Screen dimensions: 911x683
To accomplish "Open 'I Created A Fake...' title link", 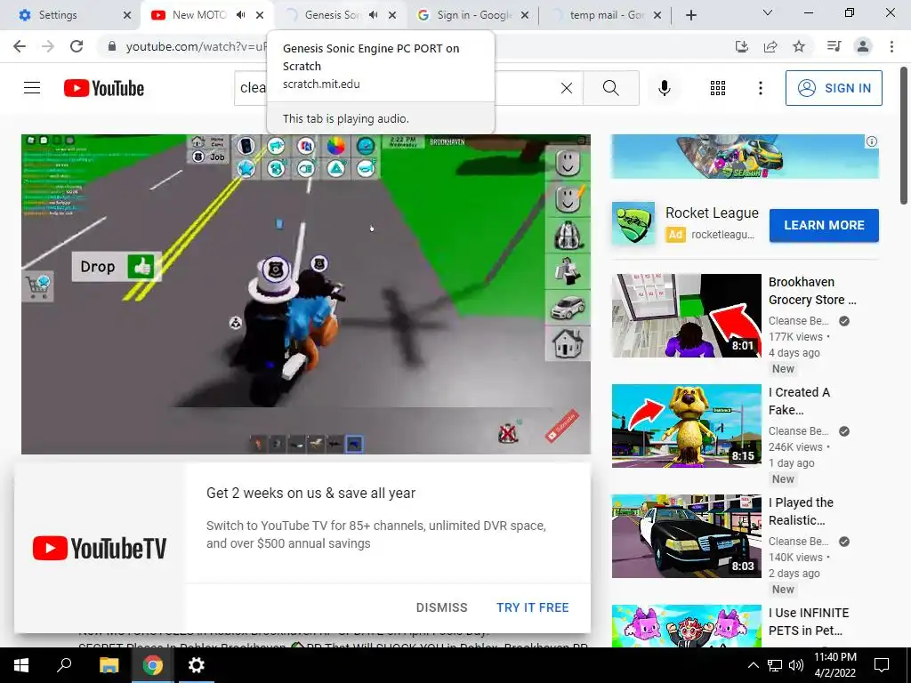I will point(799,401).
